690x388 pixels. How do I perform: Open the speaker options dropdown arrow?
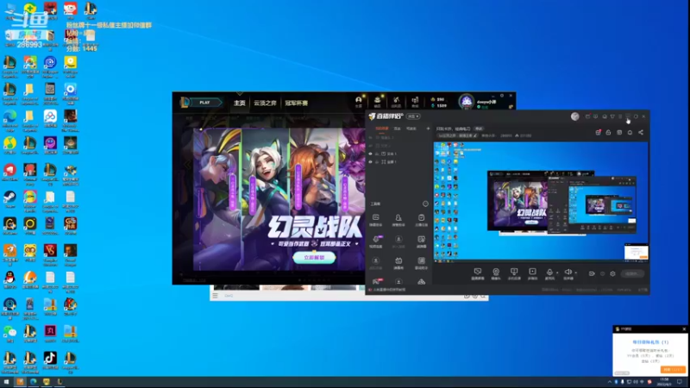[x=576, y=272]
